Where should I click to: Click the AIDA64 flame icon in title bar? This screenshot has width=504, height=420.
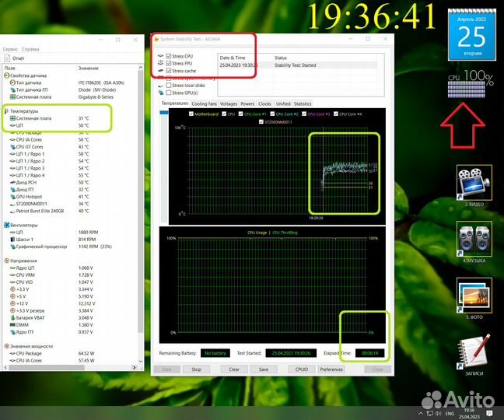(156, 39)
